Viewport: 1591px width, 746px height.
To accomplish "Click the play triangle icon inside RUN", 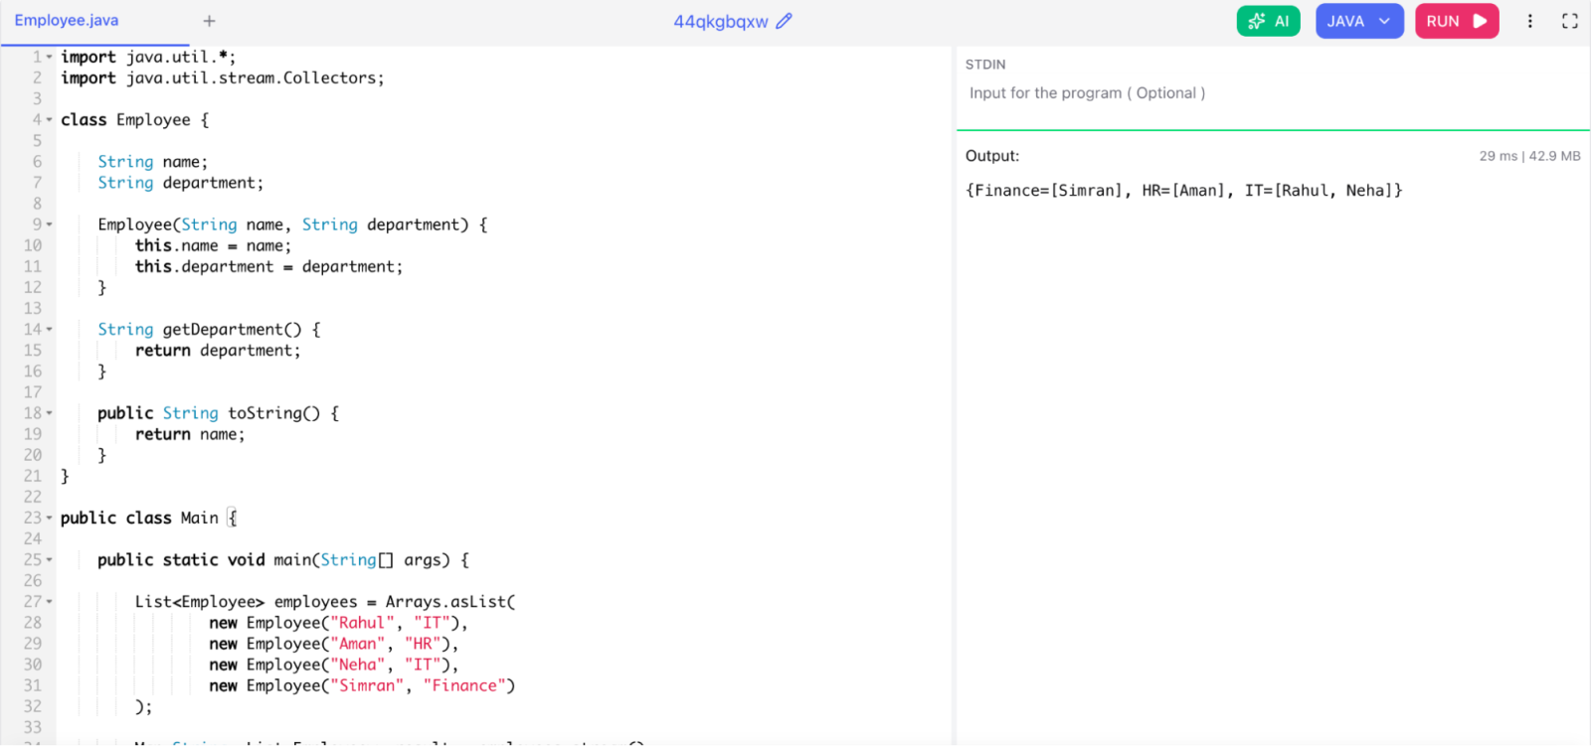I will click(x=1480, y=21).
